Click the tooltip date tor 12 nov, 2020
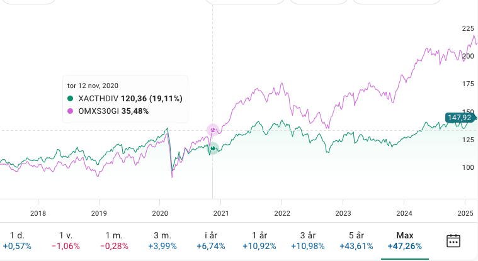 pos(93,85)
